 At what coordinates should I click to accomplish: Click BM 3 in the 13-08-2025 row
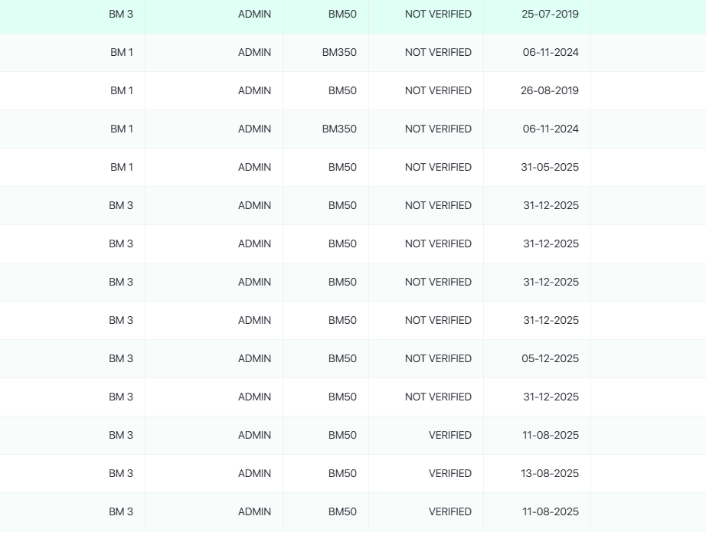121,473
